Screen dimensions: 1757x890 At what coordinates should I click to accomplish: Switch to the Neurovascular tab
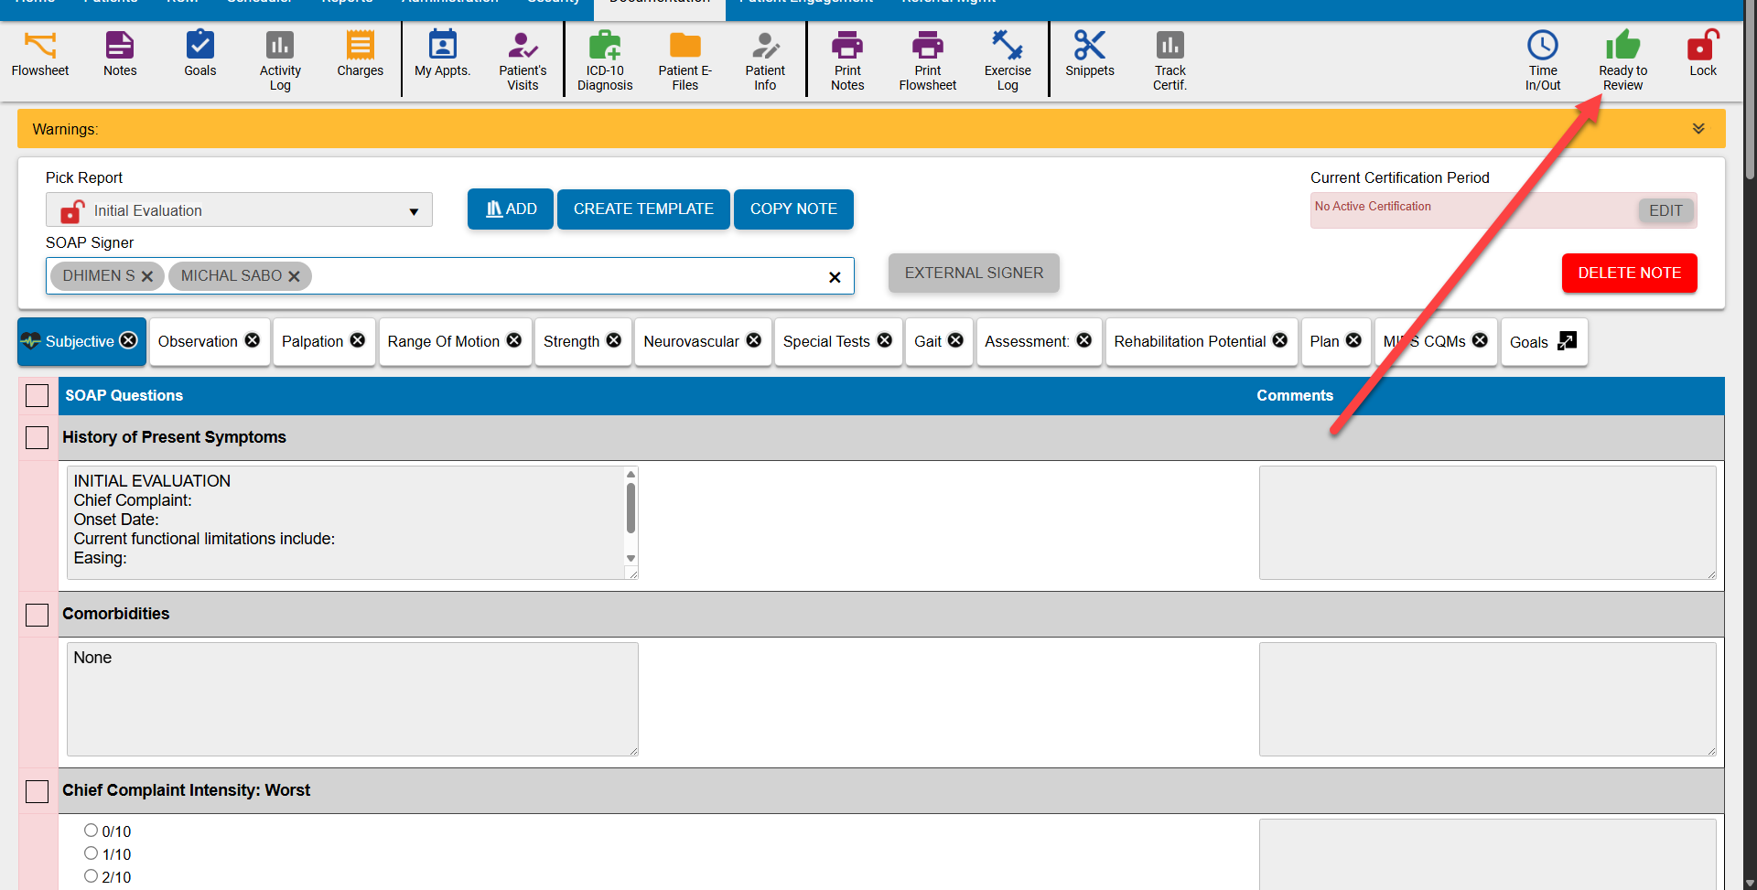(691, 341)
